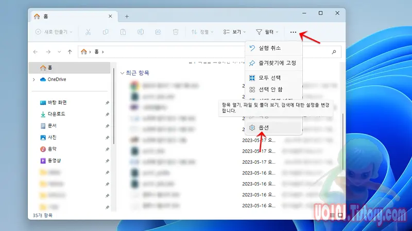412x231 pixels.
Task: Click the Delete trash icon
Action: (x=176, y=32)
